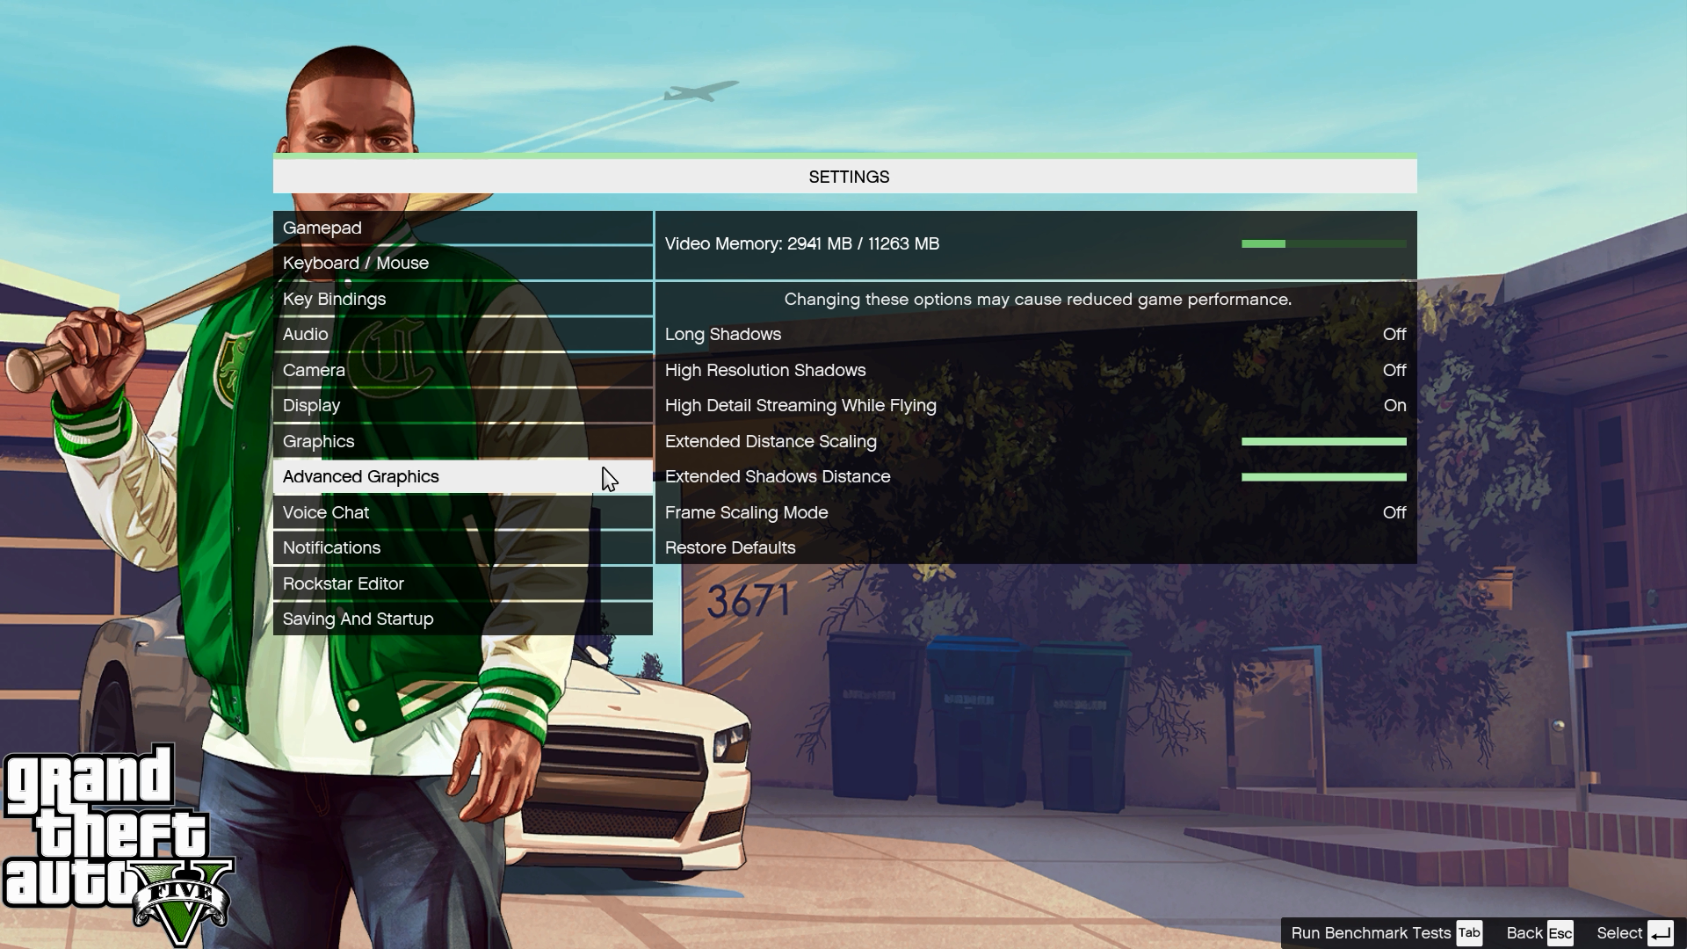Click the Camera settings icon
The height and width of the screenshot is (949, 1687).
coord(315,368)
